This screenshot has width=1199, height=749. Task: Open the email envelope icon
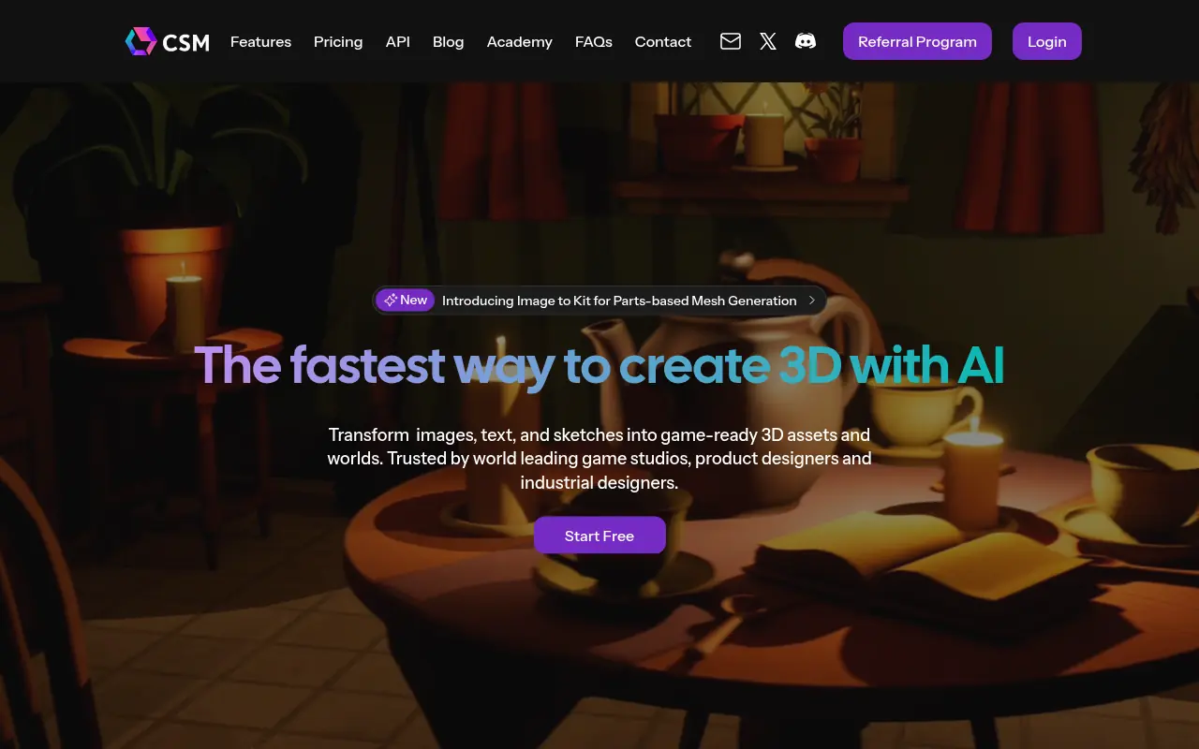click(731, 41)
